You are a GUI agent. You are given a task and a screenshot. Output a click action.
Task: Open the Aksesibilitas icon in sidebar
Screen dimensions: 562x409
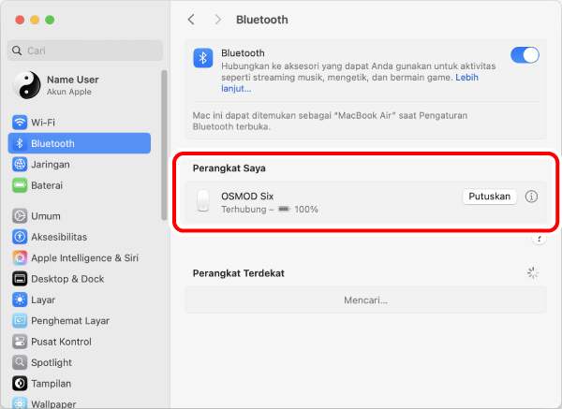click(x=20, y=237)
